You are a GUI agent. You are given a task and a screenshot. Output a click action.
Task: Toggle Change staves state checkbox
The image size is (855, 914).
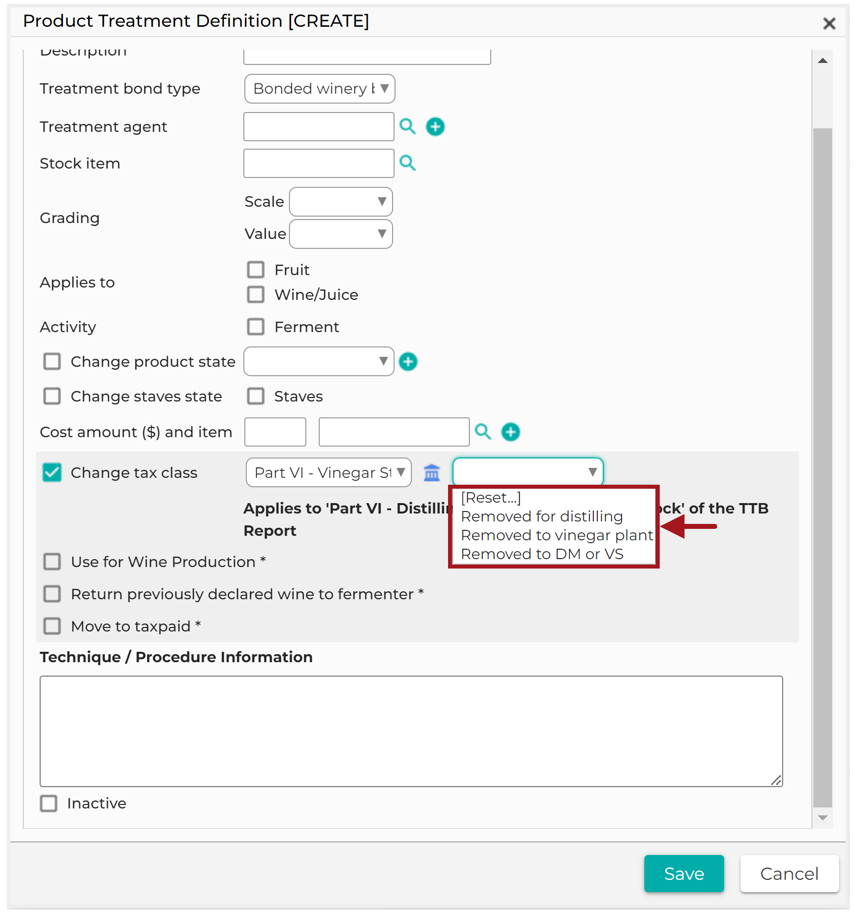[x=52, y=396]
